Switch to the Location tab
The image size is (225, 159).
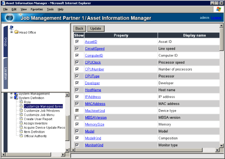5,74
